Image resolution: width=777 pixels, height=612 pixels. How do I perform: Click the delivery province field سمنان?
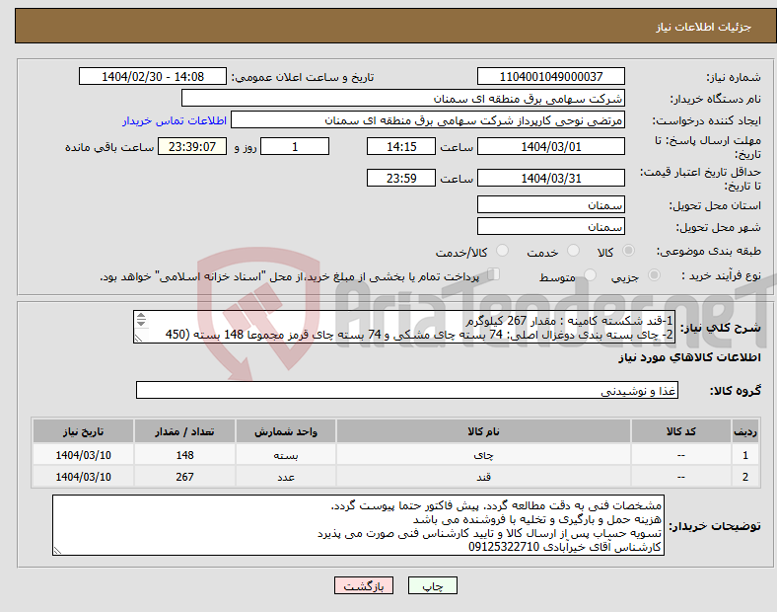pos(550,205)
